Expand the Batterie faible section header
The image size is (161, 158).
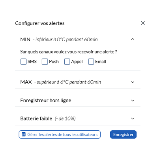(x=78, y=118)
